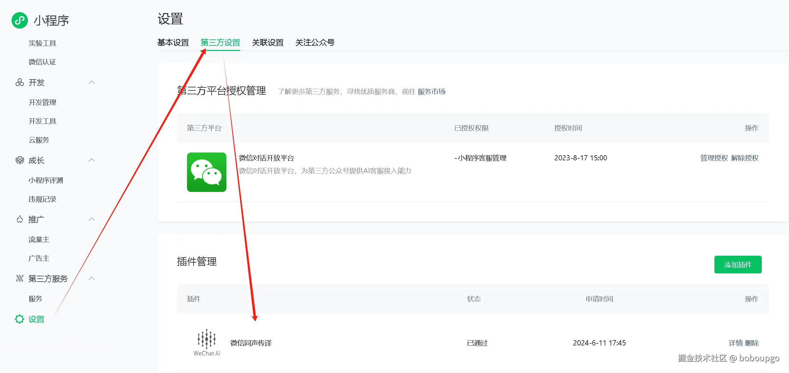Image resolution: width=789 pixels, height=373 pixels.
Task: Open the 关联设置 tab
Action: (x=267, y=42)
